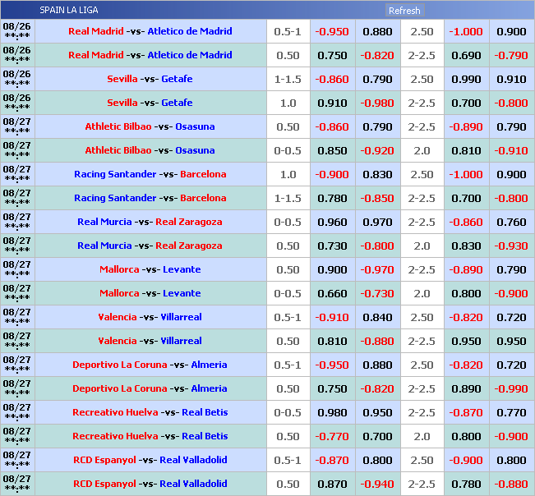The height and width of the screenshot is (496, 535).
Task: Select the 0.660 odds for Mallorca vs Levante
Action: pyautogui.click(x=333, y=293)
